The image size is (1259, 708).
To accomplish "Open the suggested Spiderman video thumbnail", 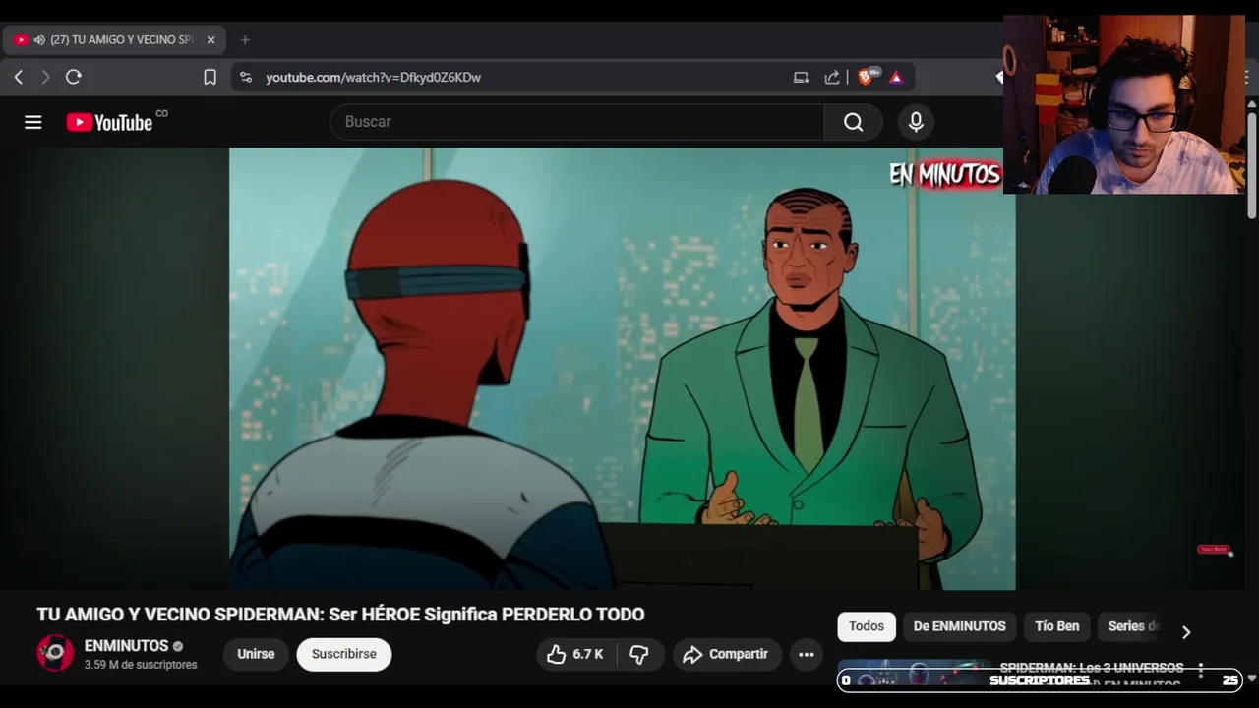I will 915,672.
